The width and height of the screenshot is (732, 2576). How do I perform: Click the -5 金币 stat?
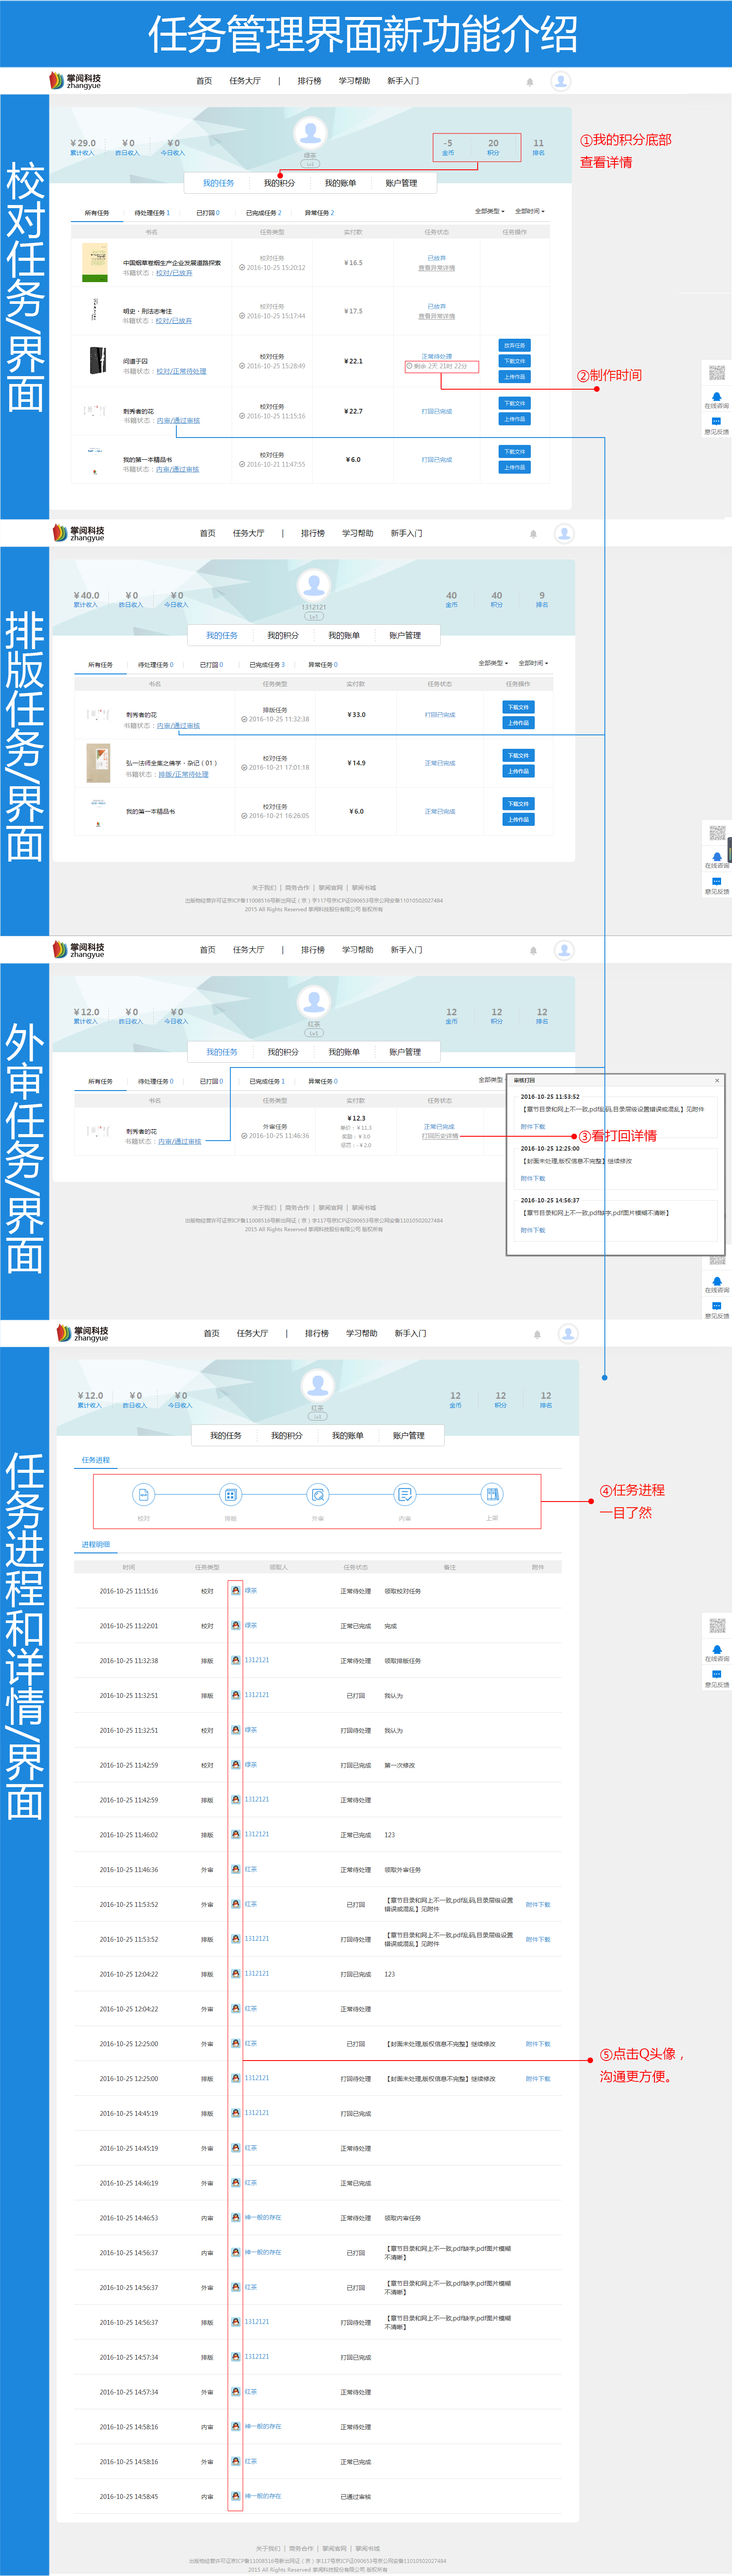pos(448,147)
